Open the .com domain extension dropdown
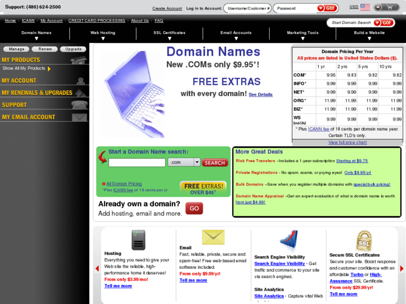 [x=197, y=162]
